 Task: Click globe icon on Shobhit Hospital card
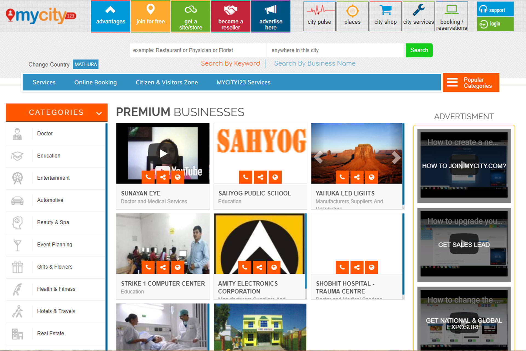pos(371,267)
